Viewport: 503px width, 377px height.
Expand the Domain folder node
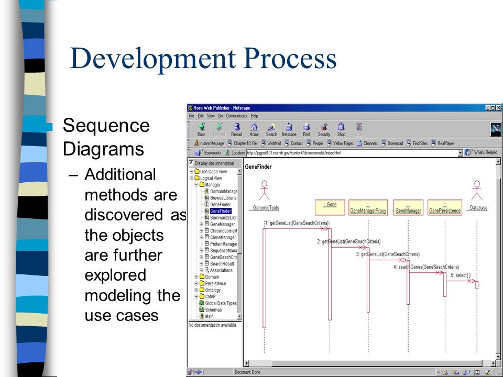pyautogui.click(x=196, y=276)
